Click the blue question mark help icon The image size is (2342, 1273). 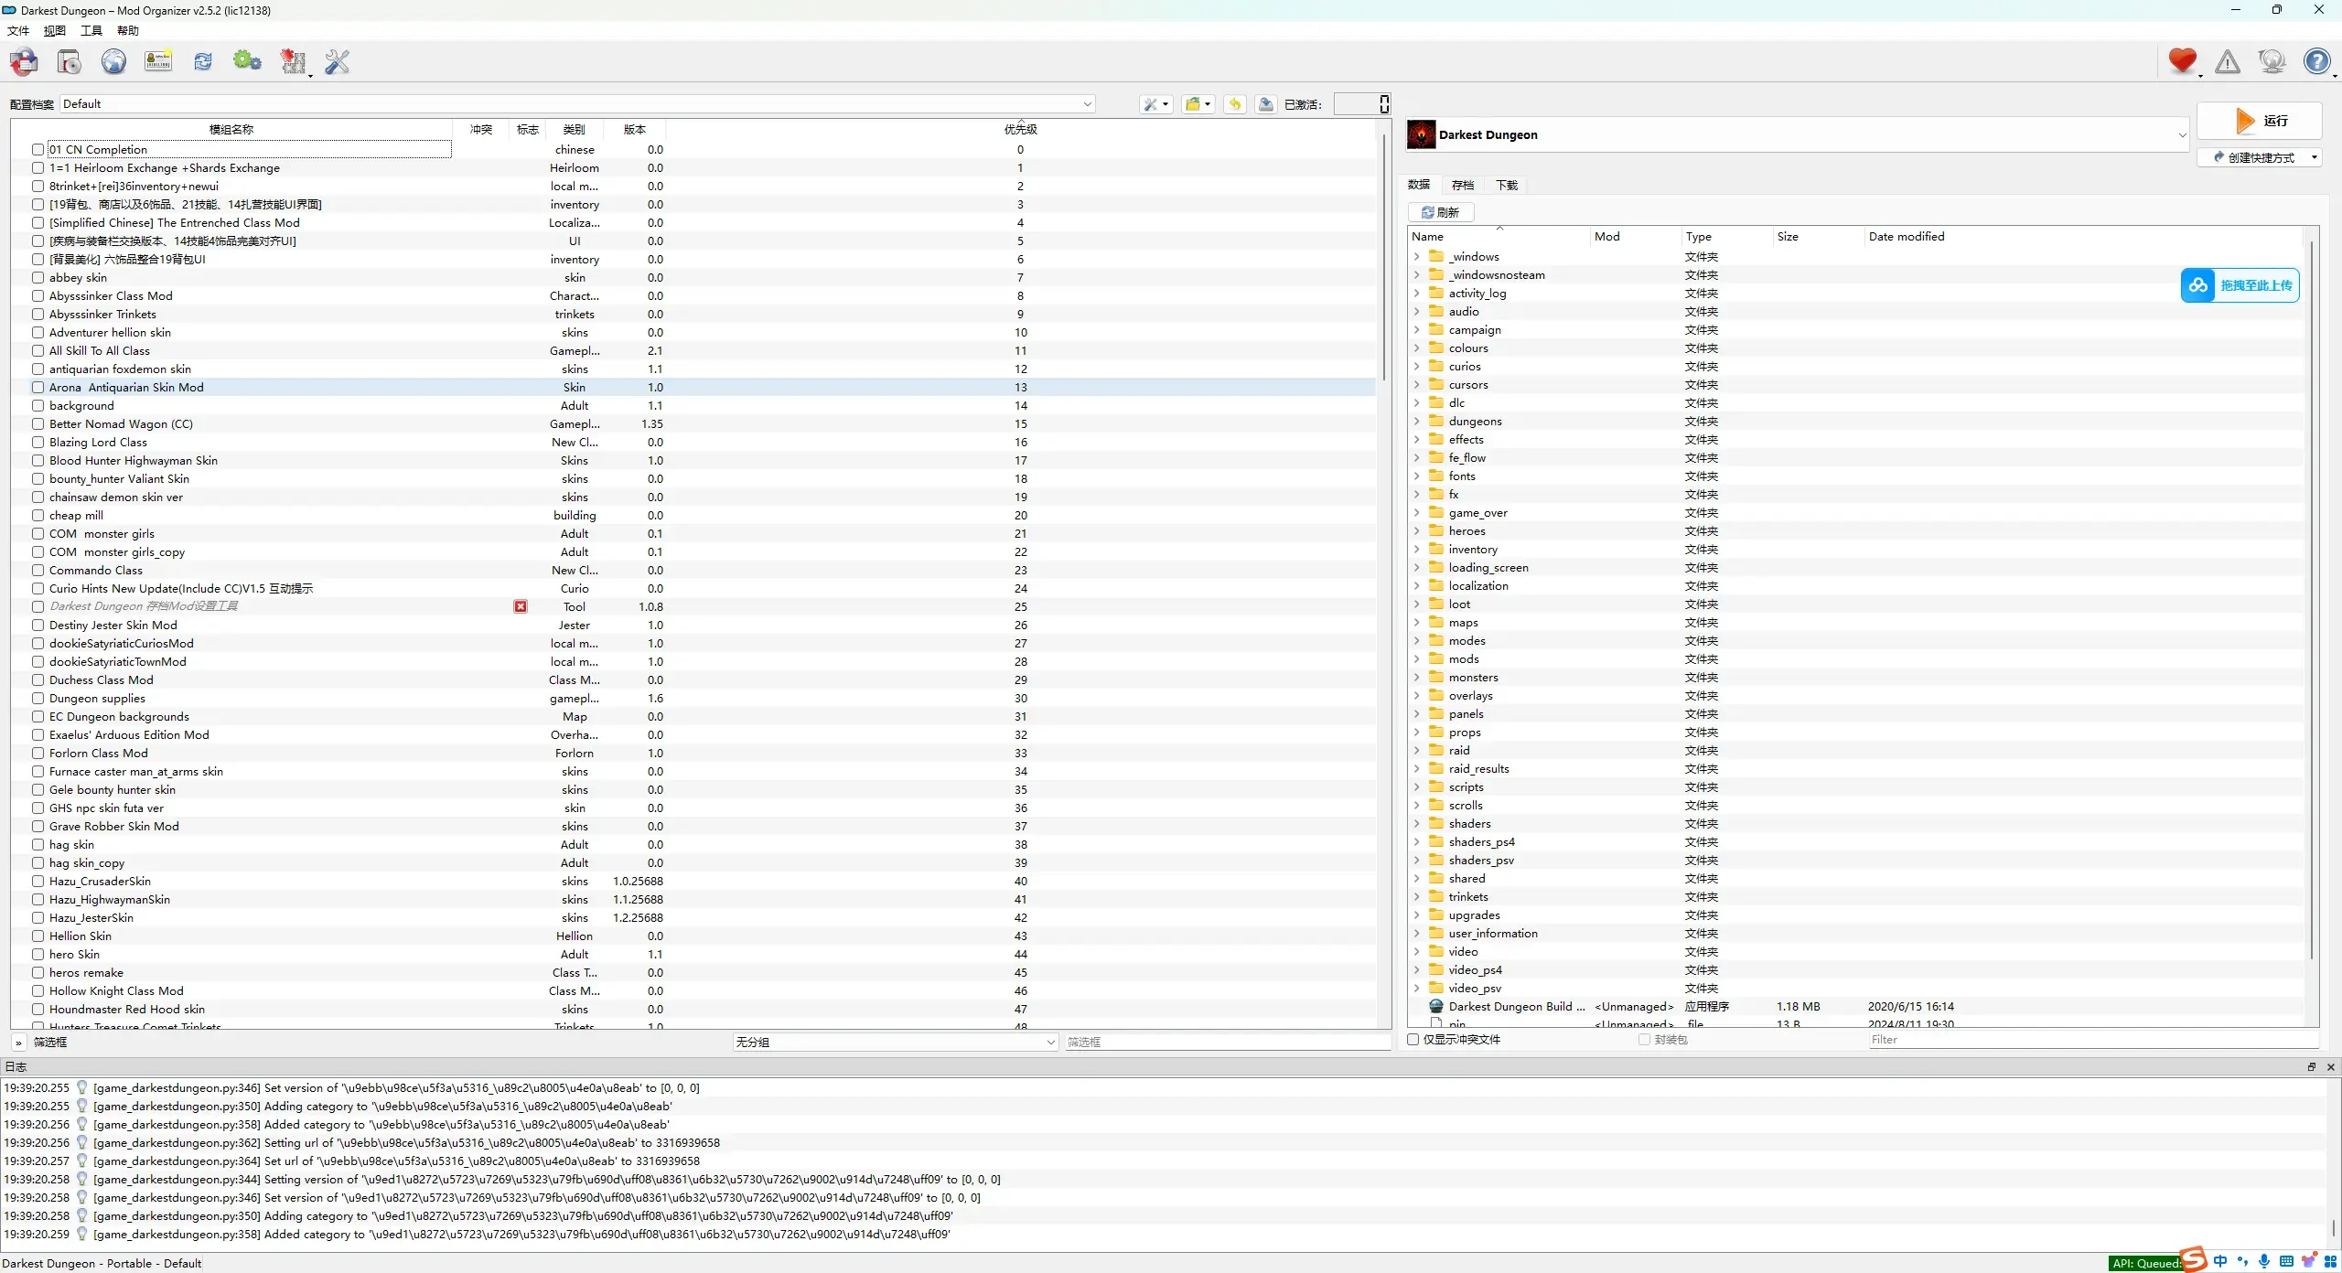click(2317, 62)
